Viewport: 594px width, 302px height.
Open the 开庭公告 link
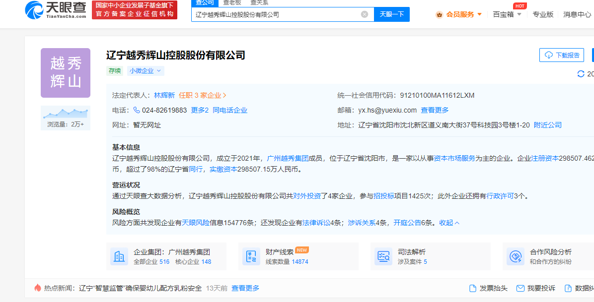(407, 223)
